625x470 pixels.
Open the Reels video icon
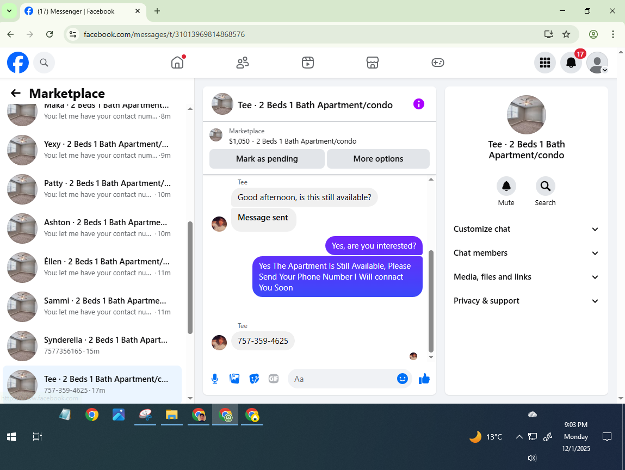point(308,63)
